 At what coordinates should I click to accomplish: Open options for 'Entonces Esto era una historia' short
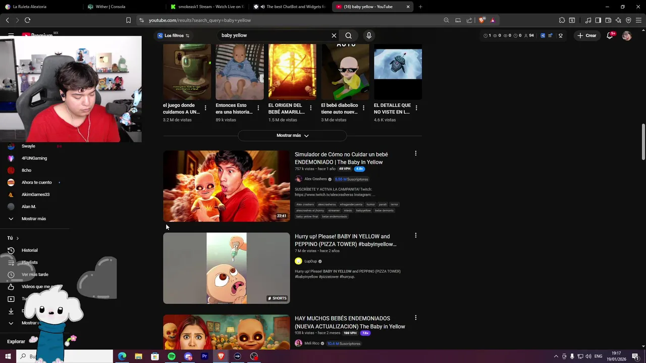coord(258,108)
